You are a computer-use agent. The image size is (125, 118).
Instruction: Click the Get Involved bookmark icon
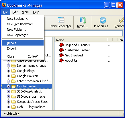pos(61,55)
